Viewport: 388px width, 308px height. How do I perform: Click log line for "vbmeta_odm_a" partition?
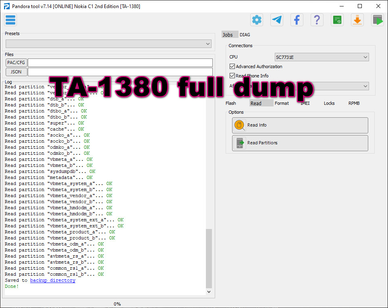click(x=54, y=244)
